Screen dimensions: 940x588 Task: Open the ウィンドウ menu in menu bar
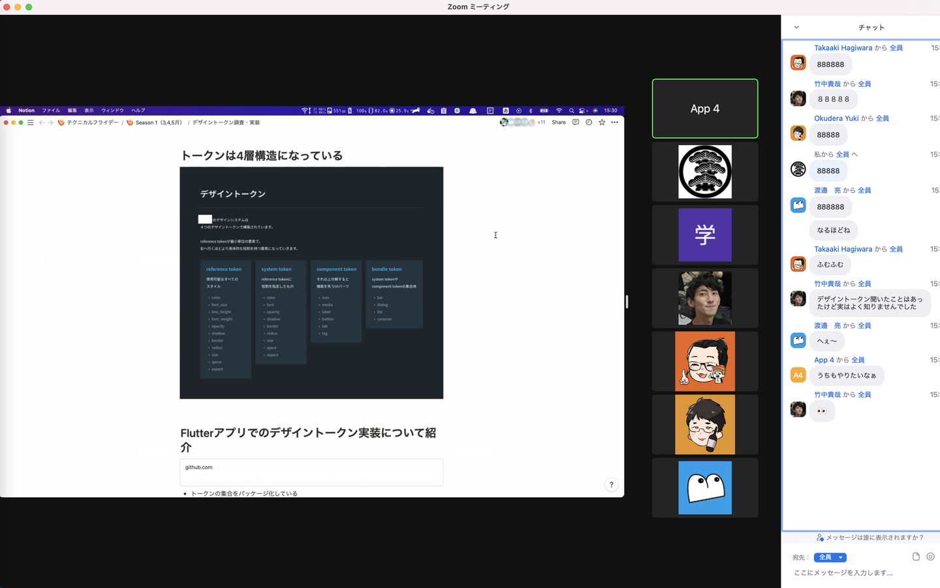(x=112, y=110)
